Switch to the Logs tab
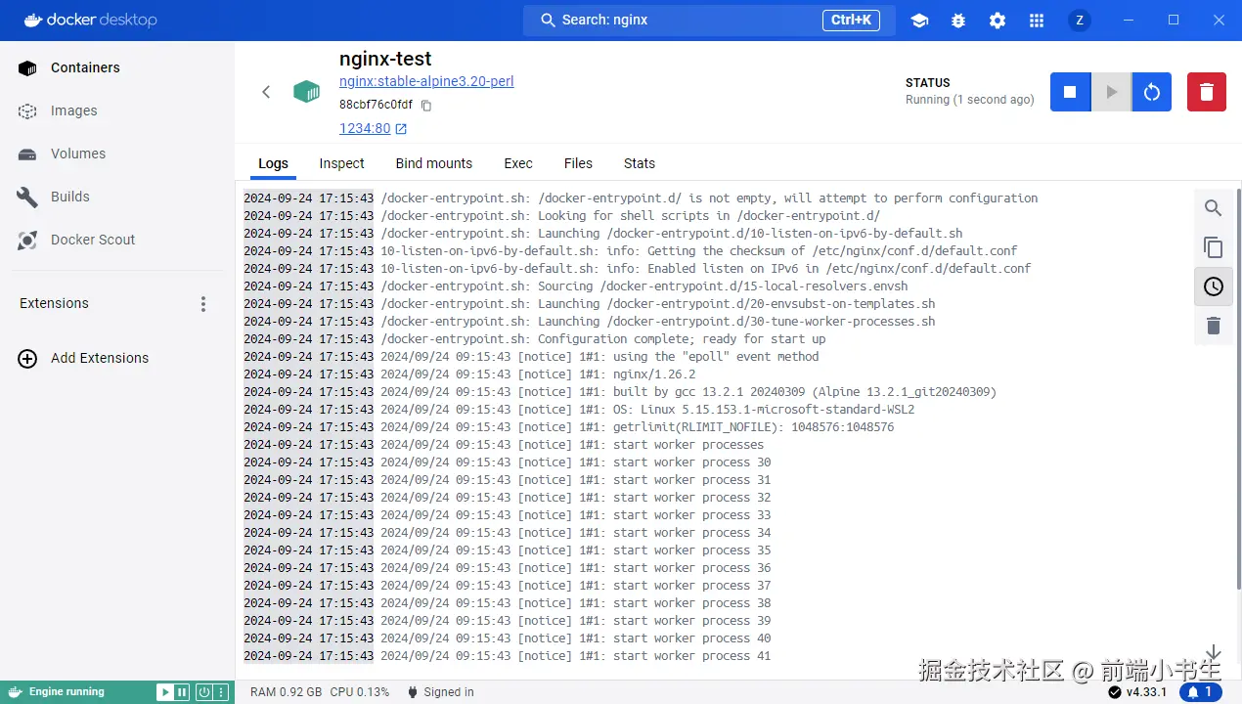 pos(273,163)
